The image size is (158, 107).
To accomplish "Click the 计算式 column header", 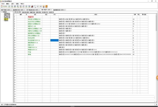I will [96, 14].
